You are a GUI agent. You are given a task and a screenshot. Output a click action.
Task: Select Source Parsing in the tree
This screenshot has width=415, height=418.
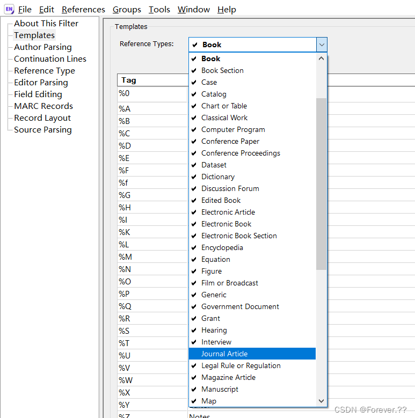[43, 130]
